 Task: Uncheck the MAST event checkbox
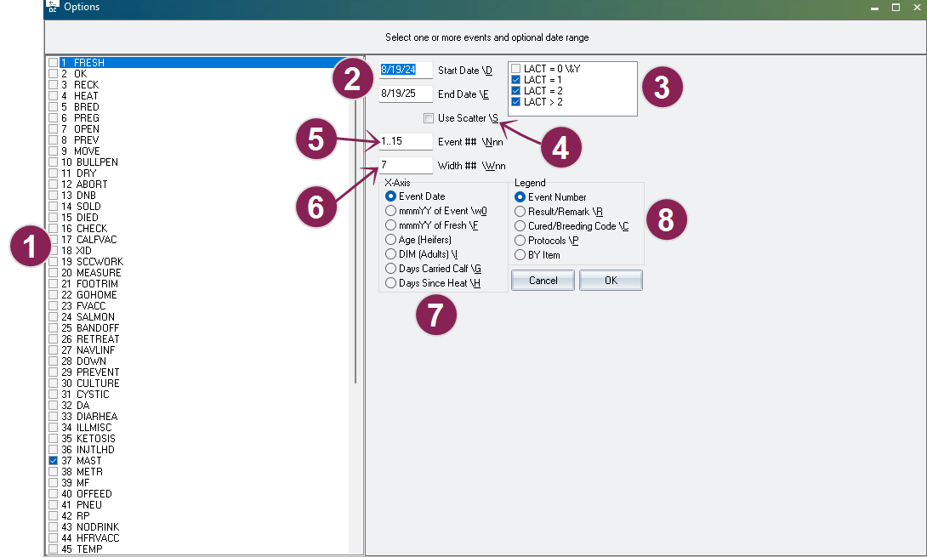coord(54,461)
